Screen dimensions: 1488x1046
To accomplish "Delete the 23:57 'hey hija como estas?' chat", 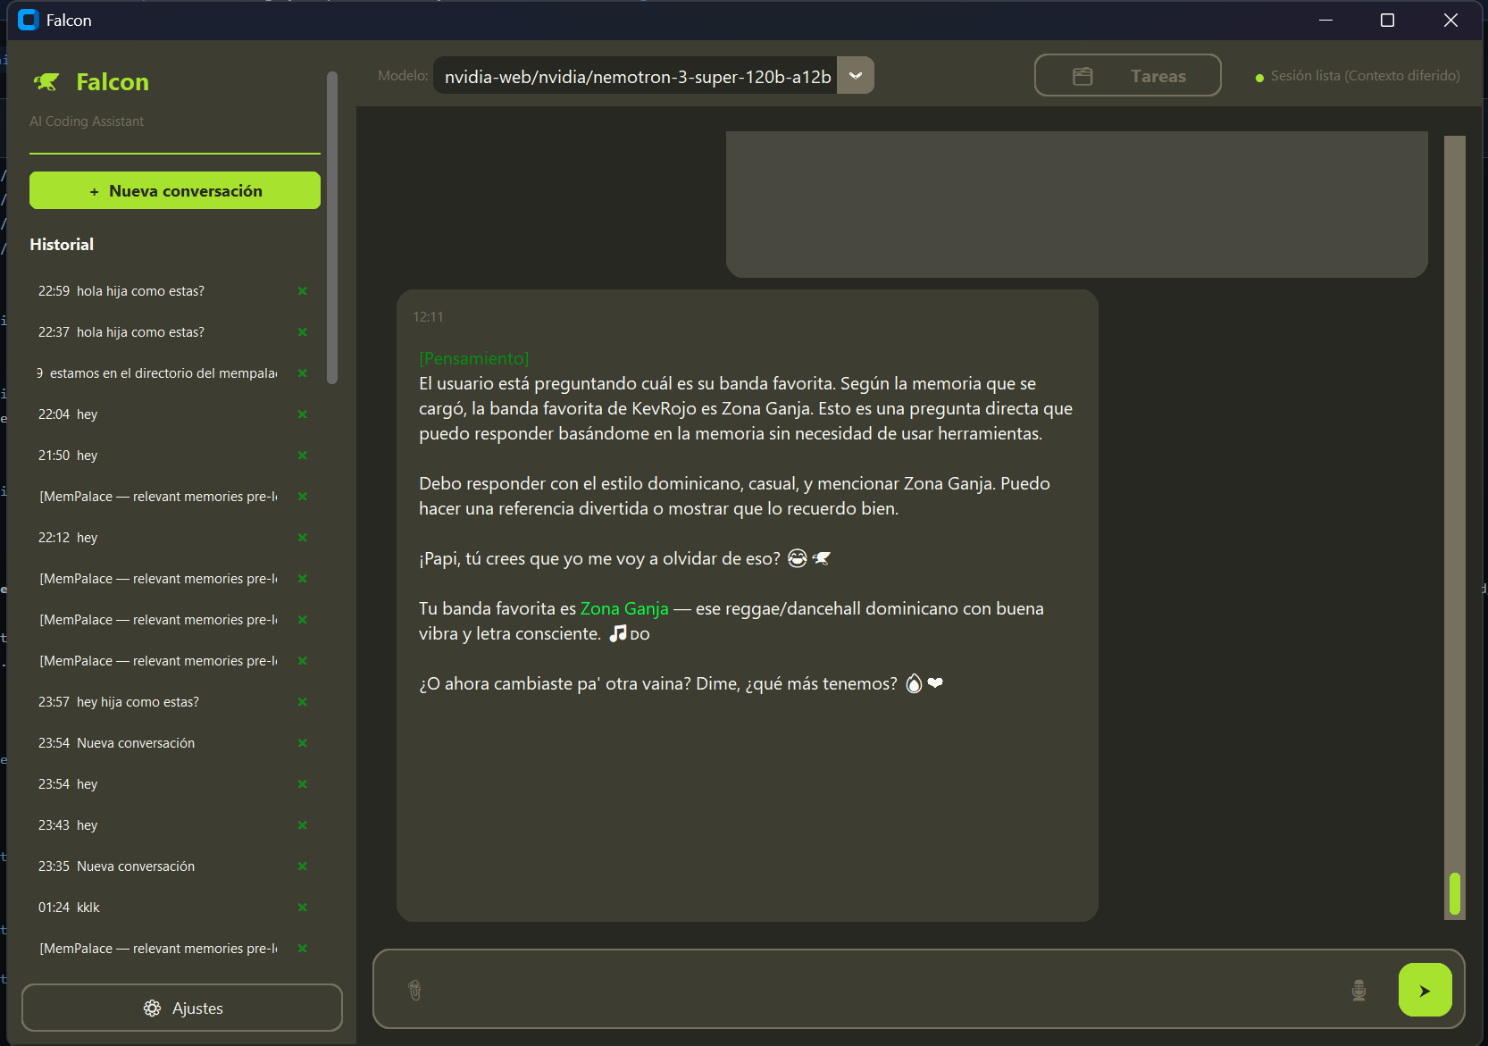I will coord(303,702).
